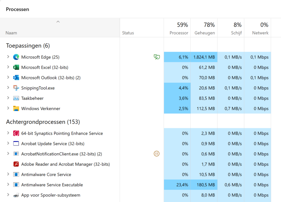Expand the Taakbeheer process
Screen dimensions: 281x202
[x=8, y=98]
